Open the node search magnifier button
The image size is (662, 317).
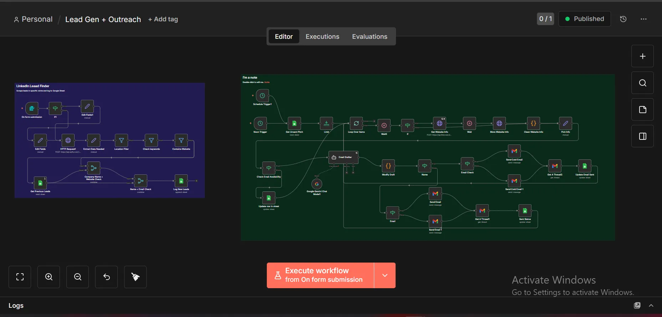(x=642, y=83)
